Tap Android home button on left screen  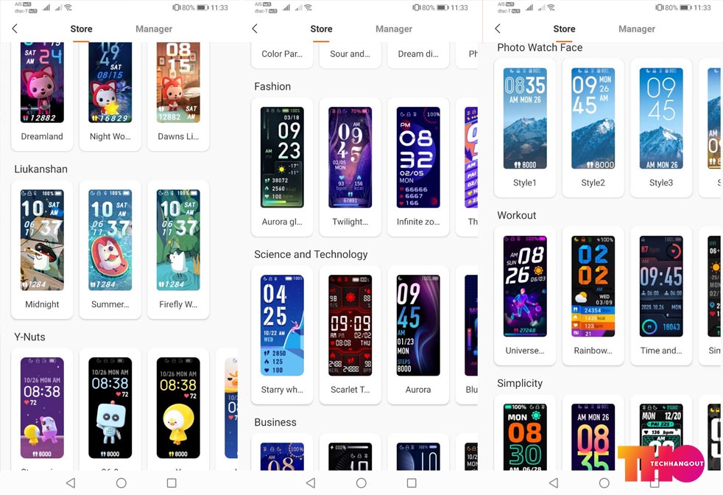pyautogui.click(x=121, y=482)
